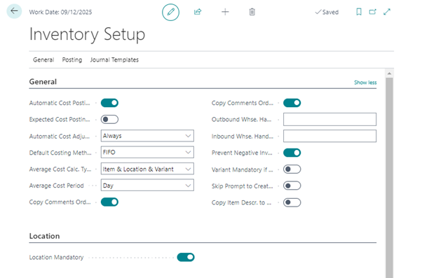The width and height of the screenshot is (422, 278).
Task: Create new record with plus icon
Action: coord(225,12)
